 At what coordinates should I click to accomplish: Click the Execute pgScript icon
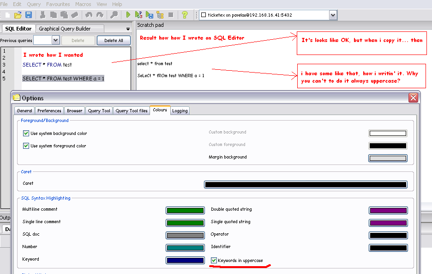click(138, 15)
